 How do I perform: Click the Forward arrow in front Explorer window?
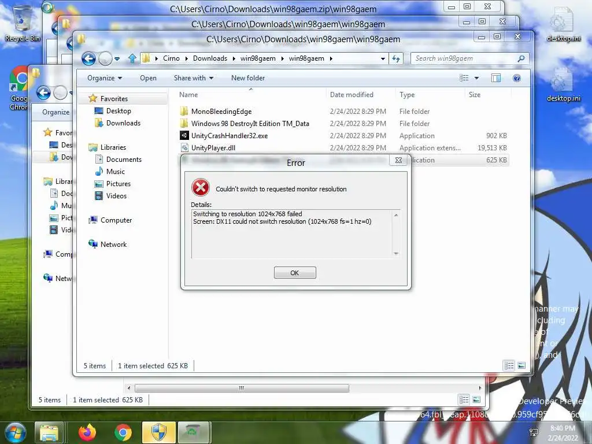(105, 58)
